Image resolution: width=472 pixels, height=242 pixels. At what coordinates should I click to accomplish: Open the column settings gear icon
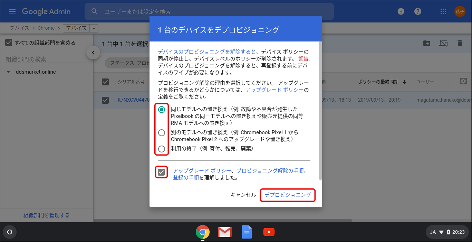(x=463, y=81)
